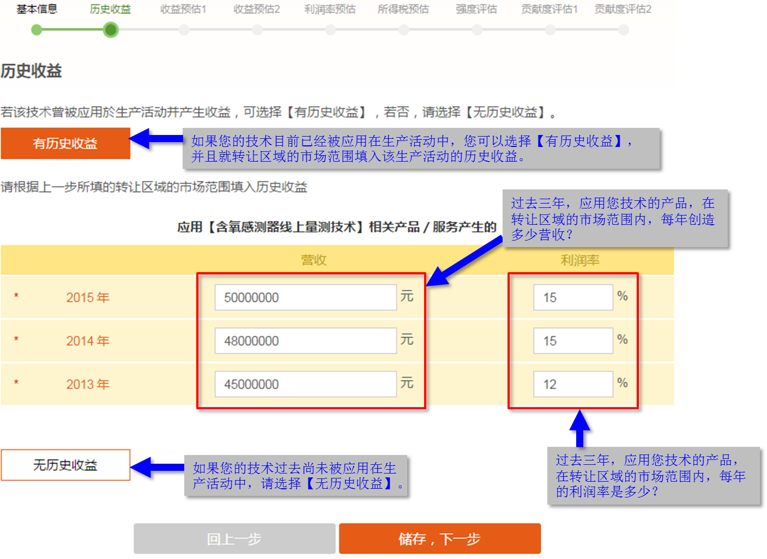This screenshot has width=767, height=559.
Task: Switch to the 利润率预估 step
Action: pos(330,9)
